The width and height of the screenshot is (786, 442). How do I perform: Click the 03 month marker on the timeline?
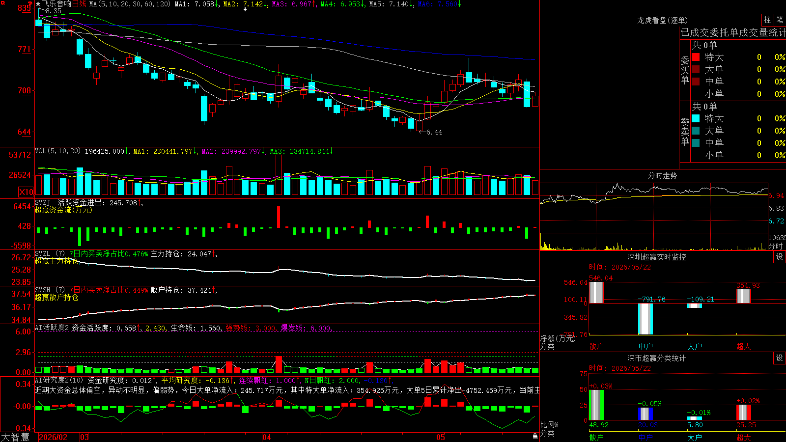coord(84,437)
